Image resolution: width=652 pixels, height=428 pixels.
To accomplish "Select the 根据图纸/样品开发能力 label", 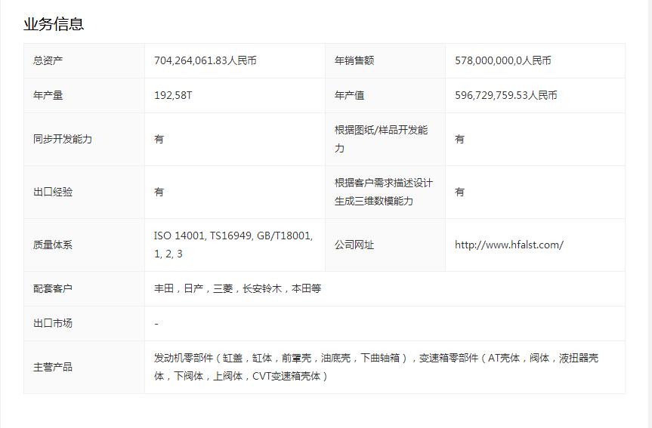I will tap(382, 139).
